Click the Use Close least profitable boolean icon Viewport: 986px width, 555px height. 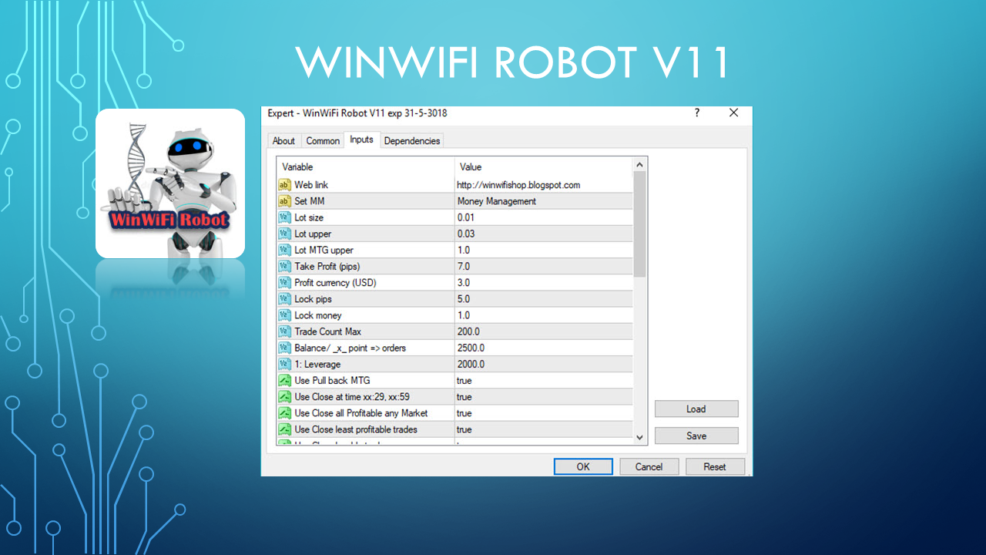click(284, 429)
